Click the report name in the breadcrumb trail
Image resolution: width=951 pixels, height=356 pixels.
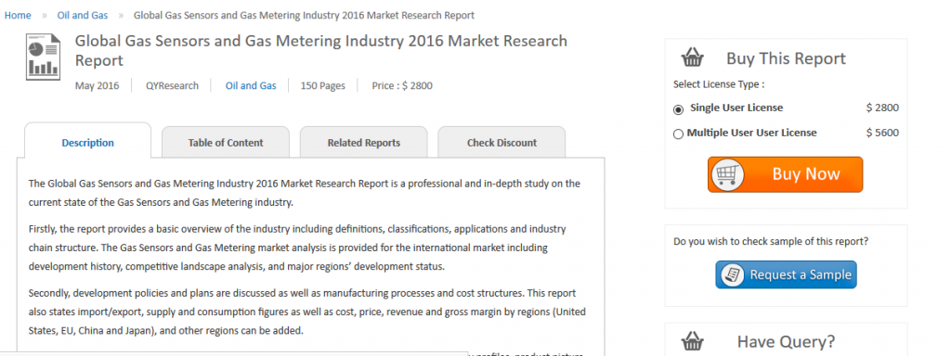pyautogui.click(x=304, y=15)
